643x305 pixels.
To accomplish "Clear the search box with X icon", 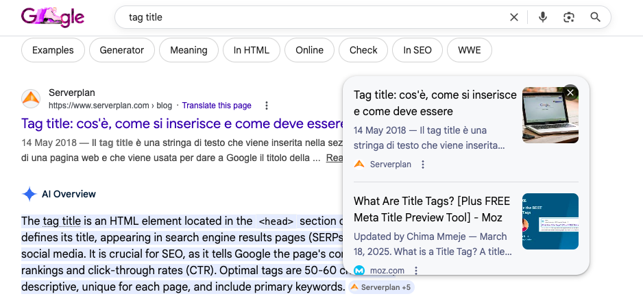I will pyautogui.click(x=514, y=17).
